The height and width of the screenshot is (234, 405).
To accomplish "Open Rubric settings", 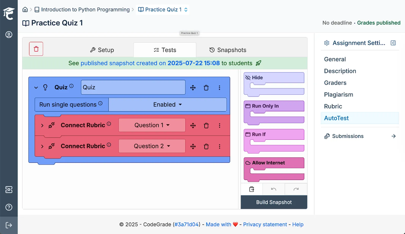I will click(x=360, y=106).
